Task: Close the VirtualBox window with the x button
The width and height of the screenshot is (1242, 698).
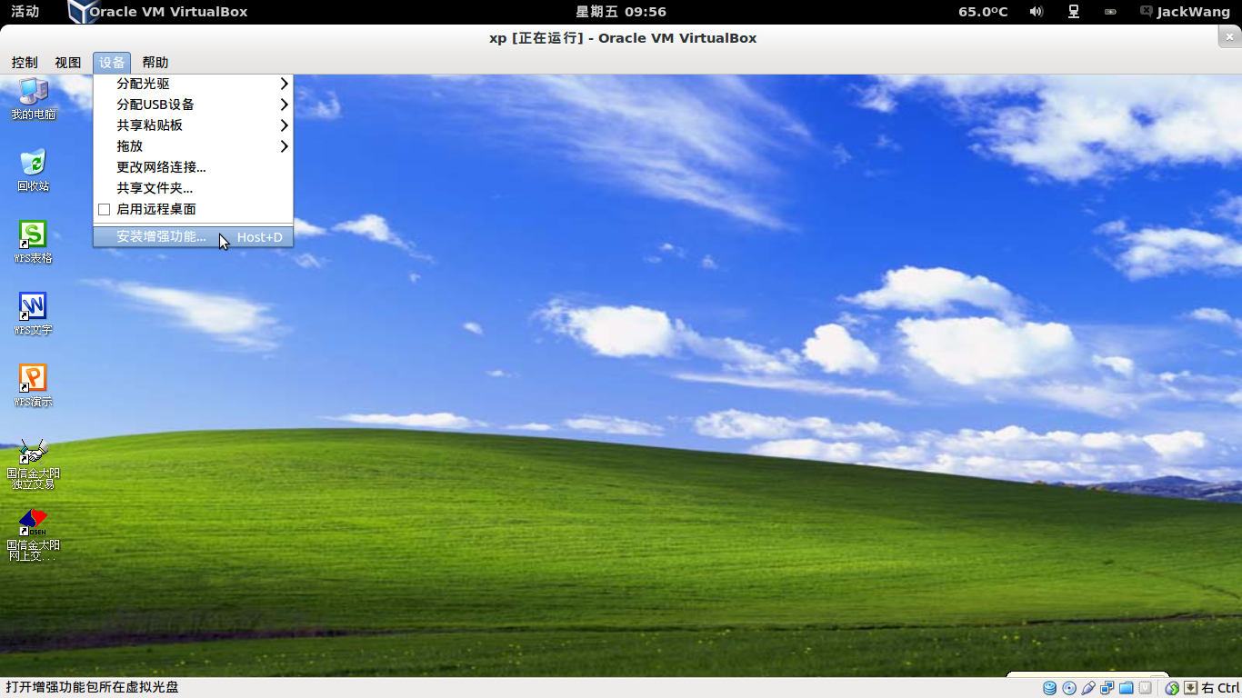Action: 1229,37
